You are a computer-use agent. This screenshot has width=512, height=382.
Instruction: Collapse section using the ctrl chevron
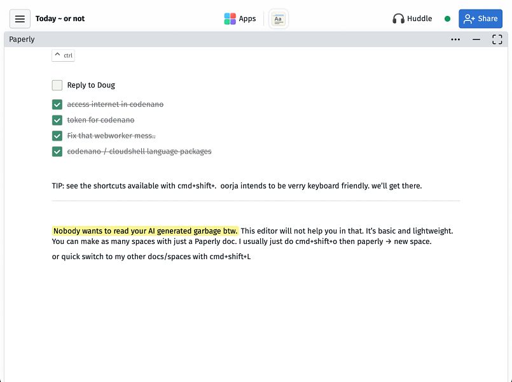[x=64, y=55]
